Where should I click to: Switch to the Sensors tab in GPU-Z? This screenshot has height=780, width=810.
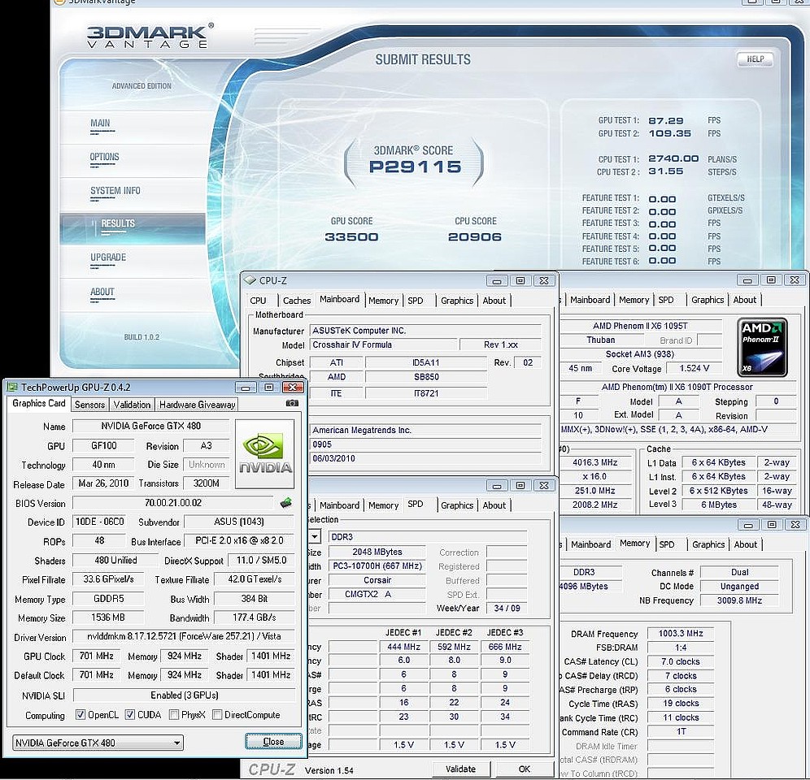pos(90,405)
